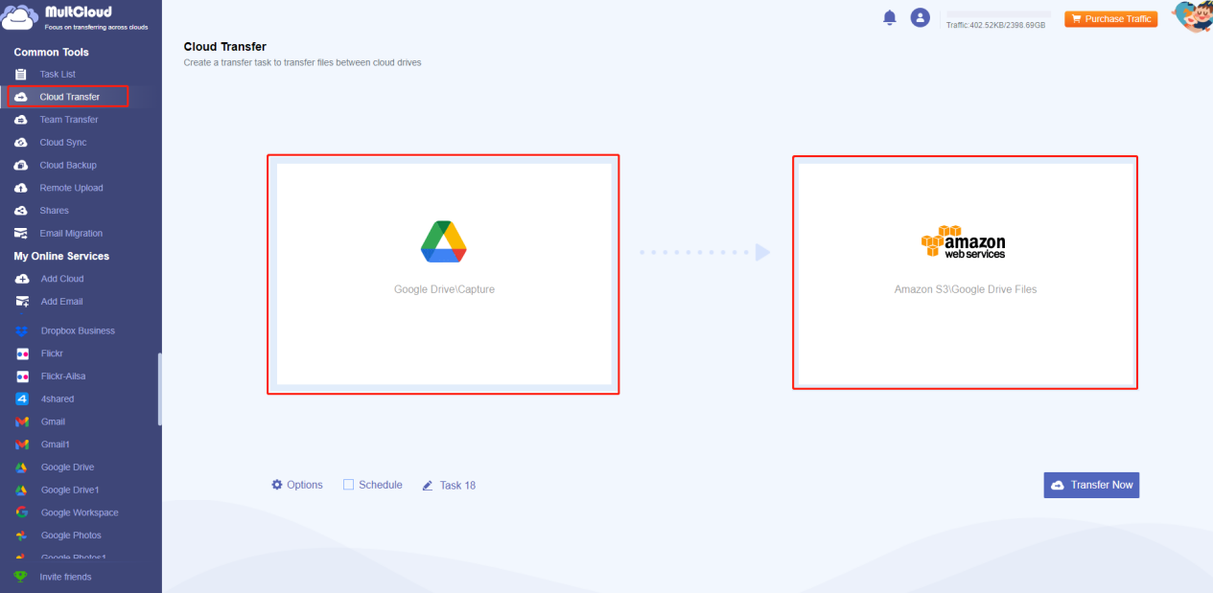Viewport: 1213px width, 593px height.
Task: Click the Amazon Web Services logo
Action: [964, 242]
